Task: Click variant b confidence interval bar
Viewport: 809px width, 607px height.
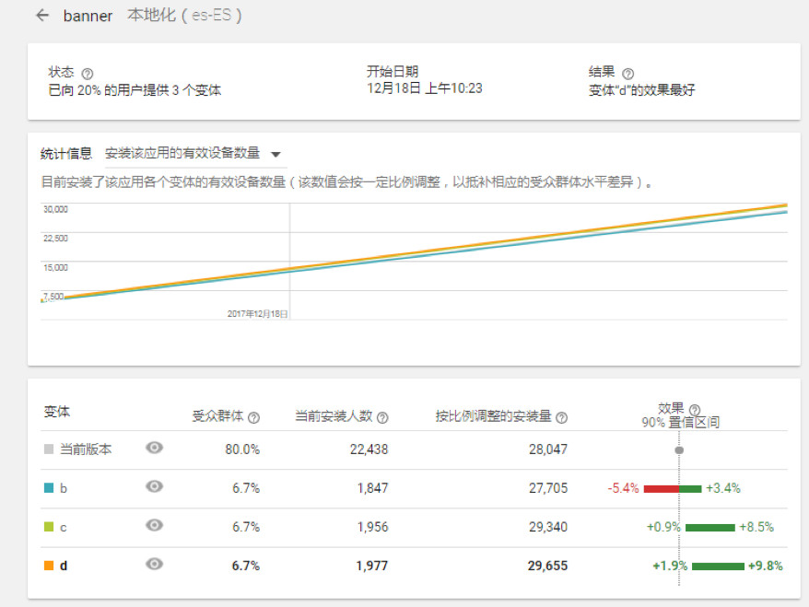Action: 673,489
